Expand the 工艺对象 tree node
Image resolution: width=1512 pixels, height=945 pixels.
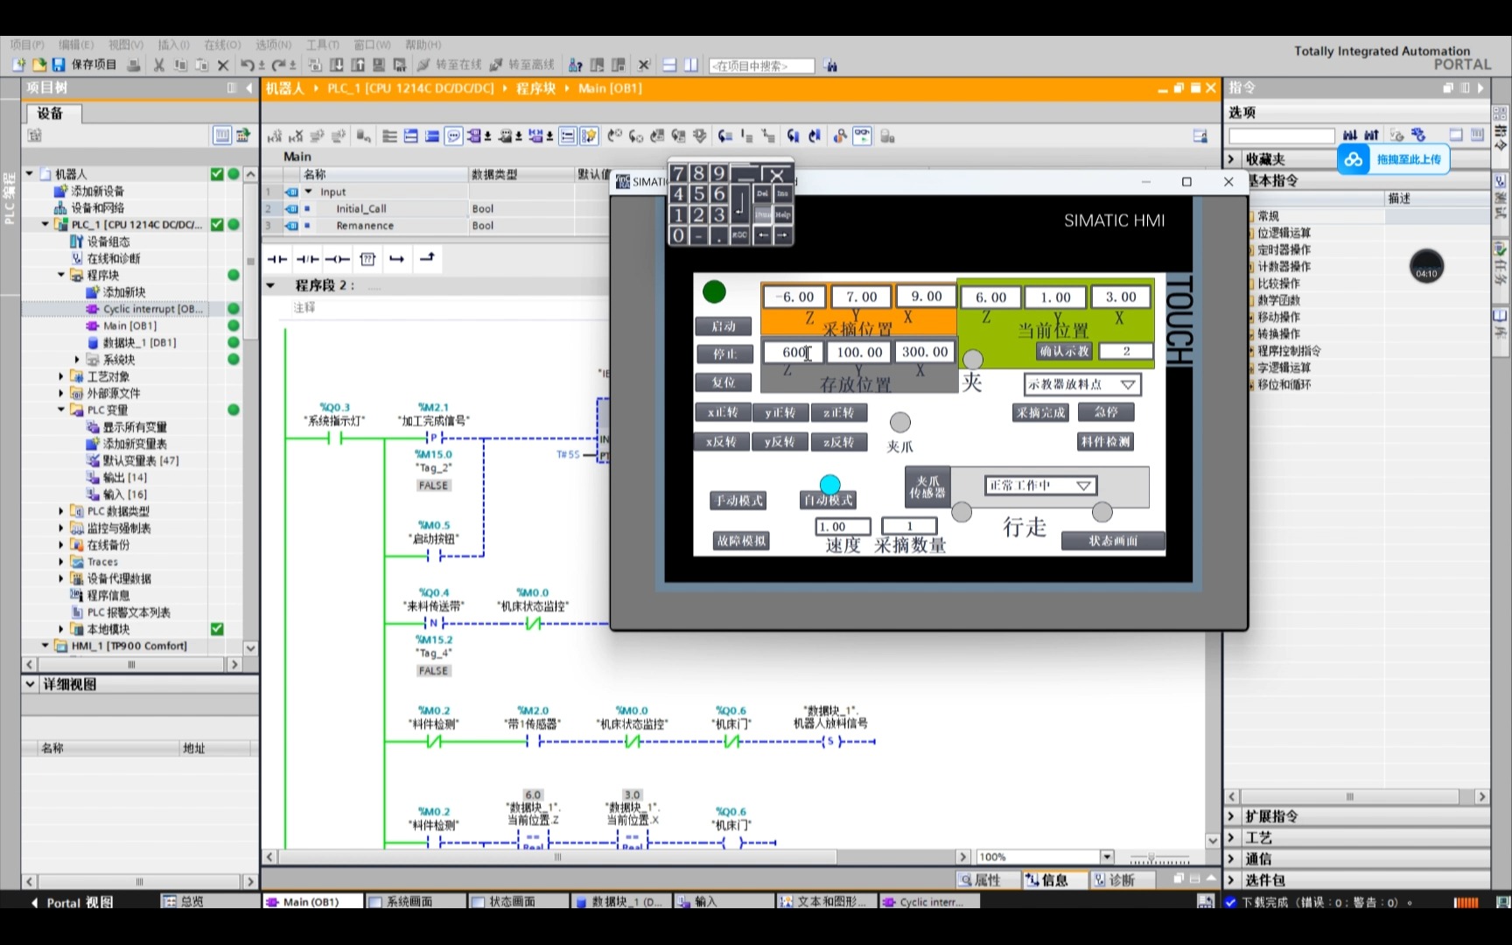pyautogui.click(x=61, y=376)
